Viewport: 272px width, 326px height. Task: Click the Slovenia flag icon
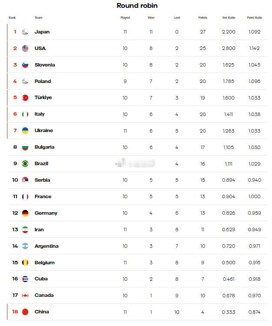(25, 65)
